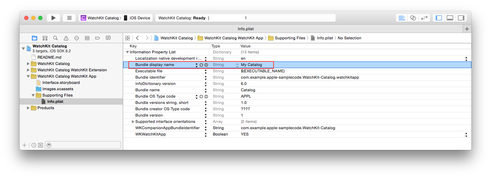This screenshot has height=178, width=491.
Task: Change WKWatchKitApp boolean value popup
Action: tap(466, 134)
